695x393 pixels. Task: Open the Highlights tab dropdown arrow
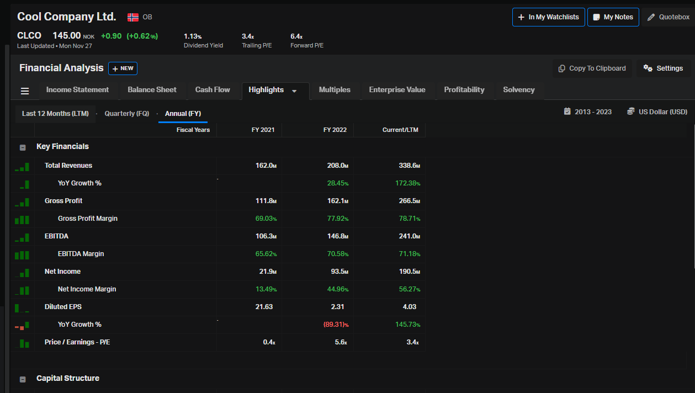[x=294, y=91]
